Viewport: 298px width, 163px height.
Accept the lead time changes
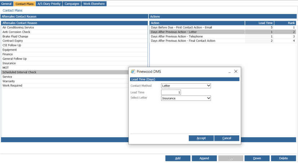pyautogui.click(x=201, y=138)
